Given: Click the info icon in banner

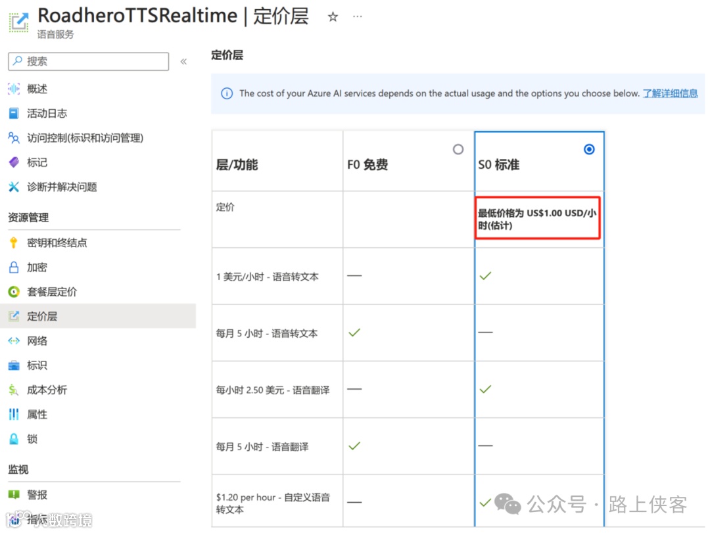Looking at the screenshot, I should click(x=227, y=93).
